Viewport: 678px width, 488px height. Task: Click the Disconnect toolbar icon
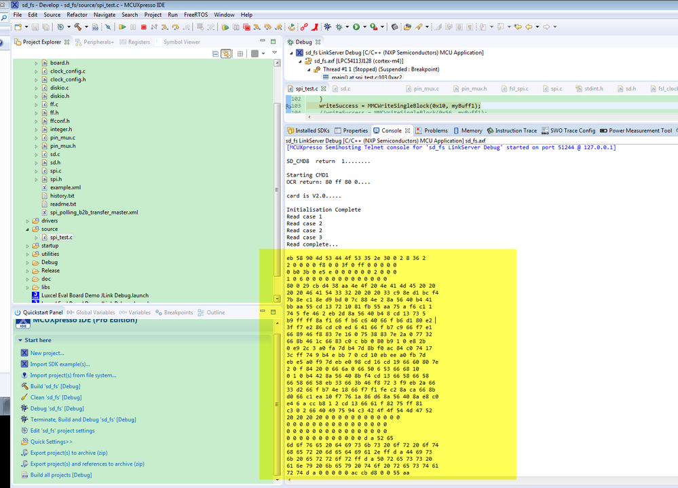click(154, 26)
